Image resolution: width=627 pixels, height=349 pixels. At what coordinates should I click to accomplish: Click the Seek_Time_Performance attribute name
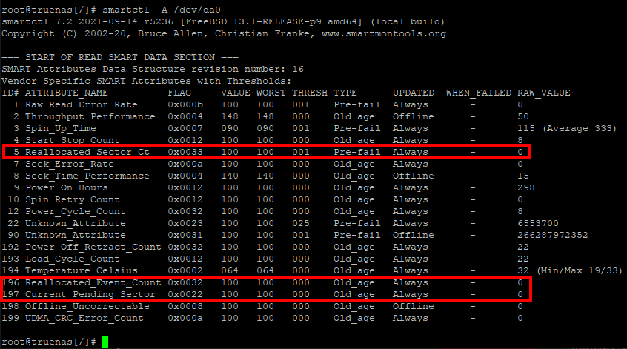point(87,176)
